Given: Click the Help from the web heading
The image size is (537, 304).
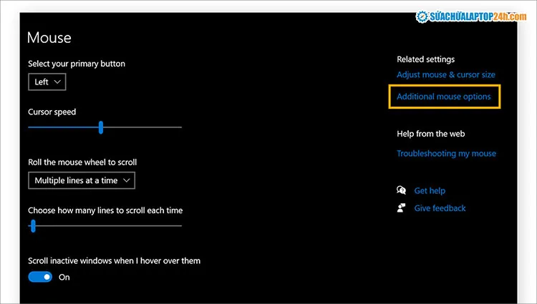Looking at the screenshot, I should pyautogui.click(x=431, y=133).
